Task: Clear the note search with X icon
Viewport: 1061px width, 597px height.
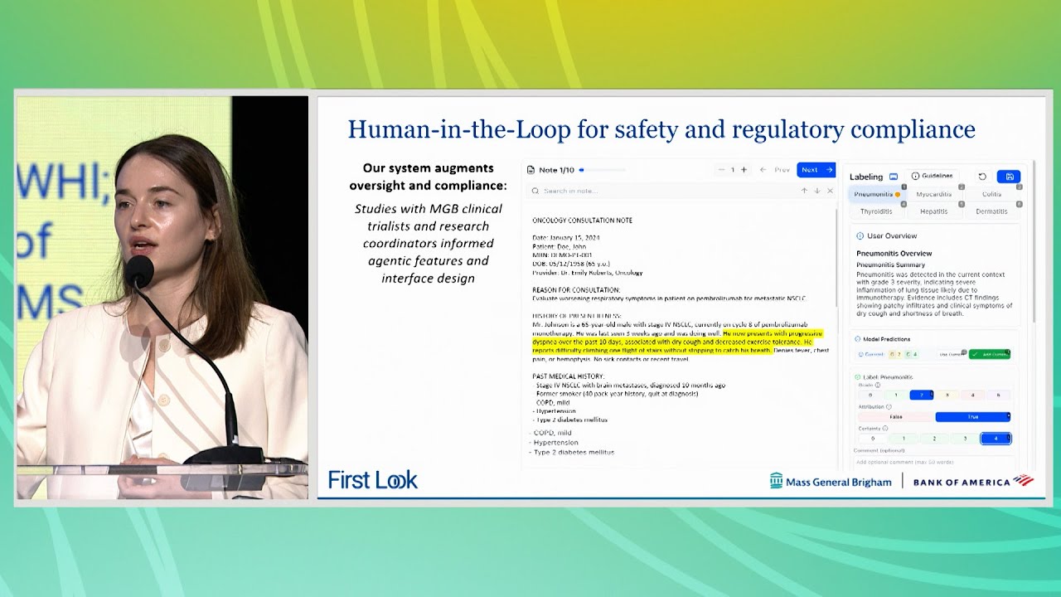Action: (x=830, y=191)
